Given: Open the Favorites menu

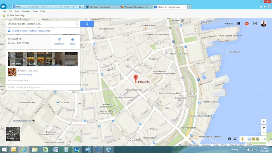Looking at the screenshot, I should tap(26, 11).
